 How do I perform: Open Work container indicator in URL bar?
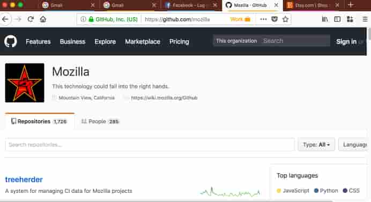[x=240, y=19]
